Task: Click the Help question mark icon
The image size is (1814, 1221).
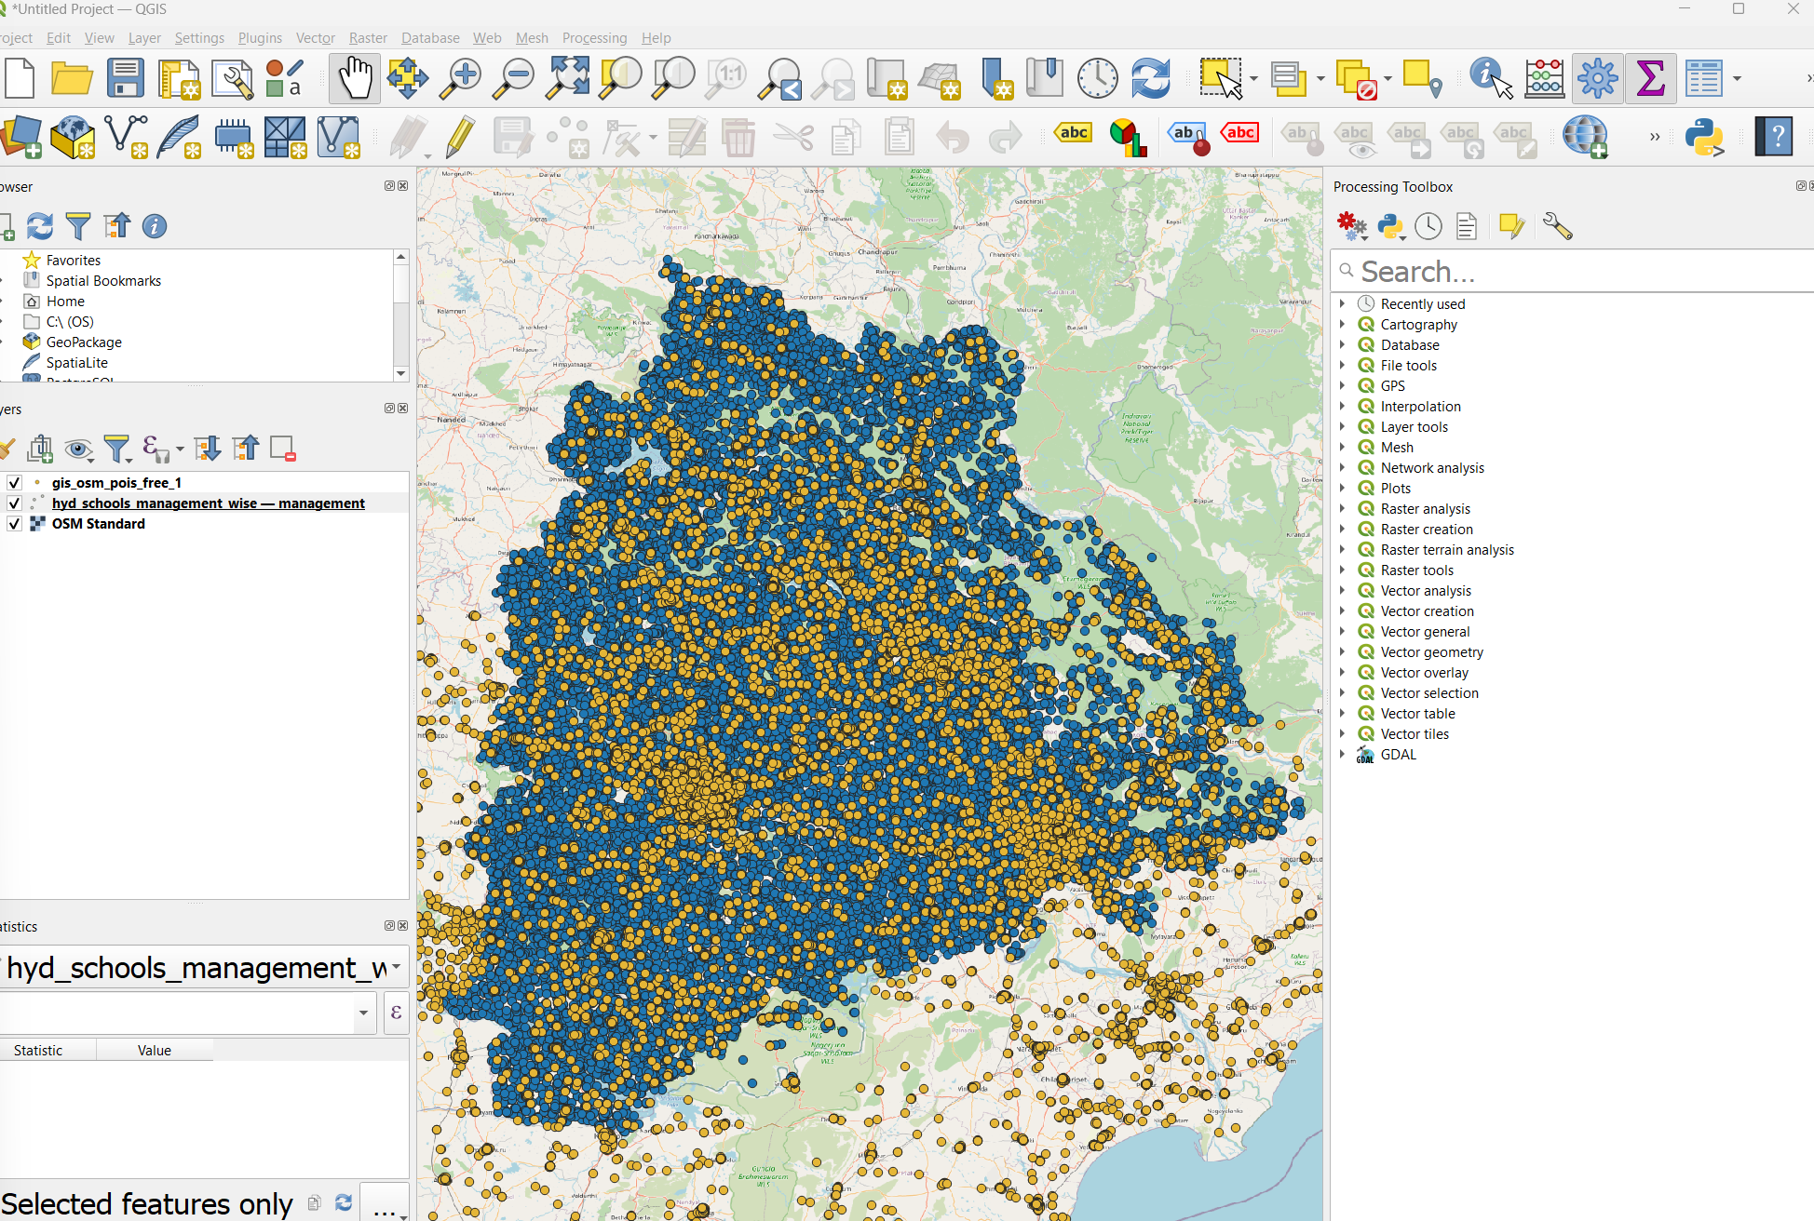Action: coord(1774,137)
